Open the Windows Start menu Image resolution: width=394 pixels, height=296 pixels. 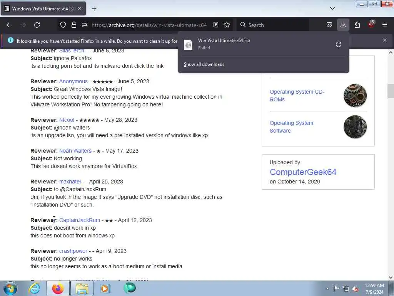[x=10, y=288]
